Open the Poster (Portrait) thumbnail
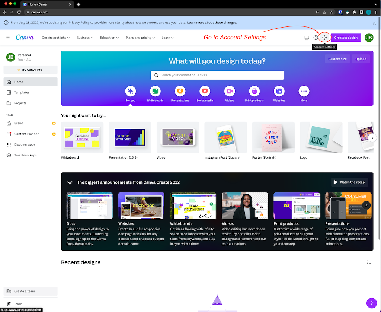 pyautogui.click(x=273, y=138)
